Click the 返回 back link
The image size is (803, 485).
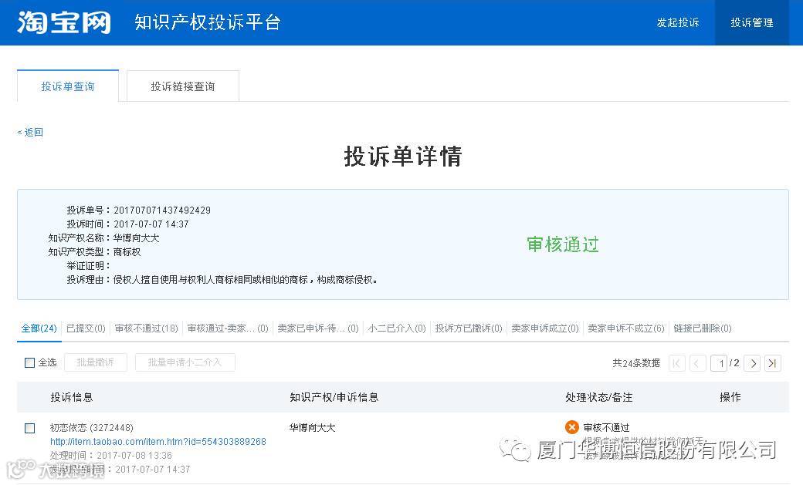[30, 133]
